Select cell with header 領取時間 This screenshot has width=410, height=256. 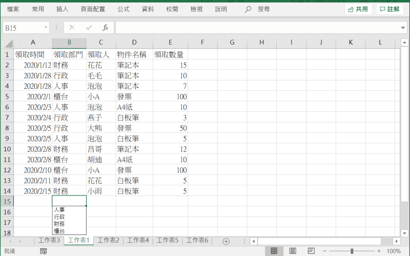(33, 54)
